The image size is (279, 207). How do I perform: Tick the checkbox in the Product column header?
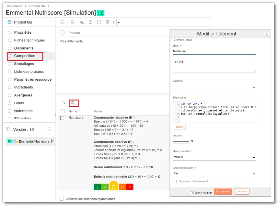click(63, 32)
